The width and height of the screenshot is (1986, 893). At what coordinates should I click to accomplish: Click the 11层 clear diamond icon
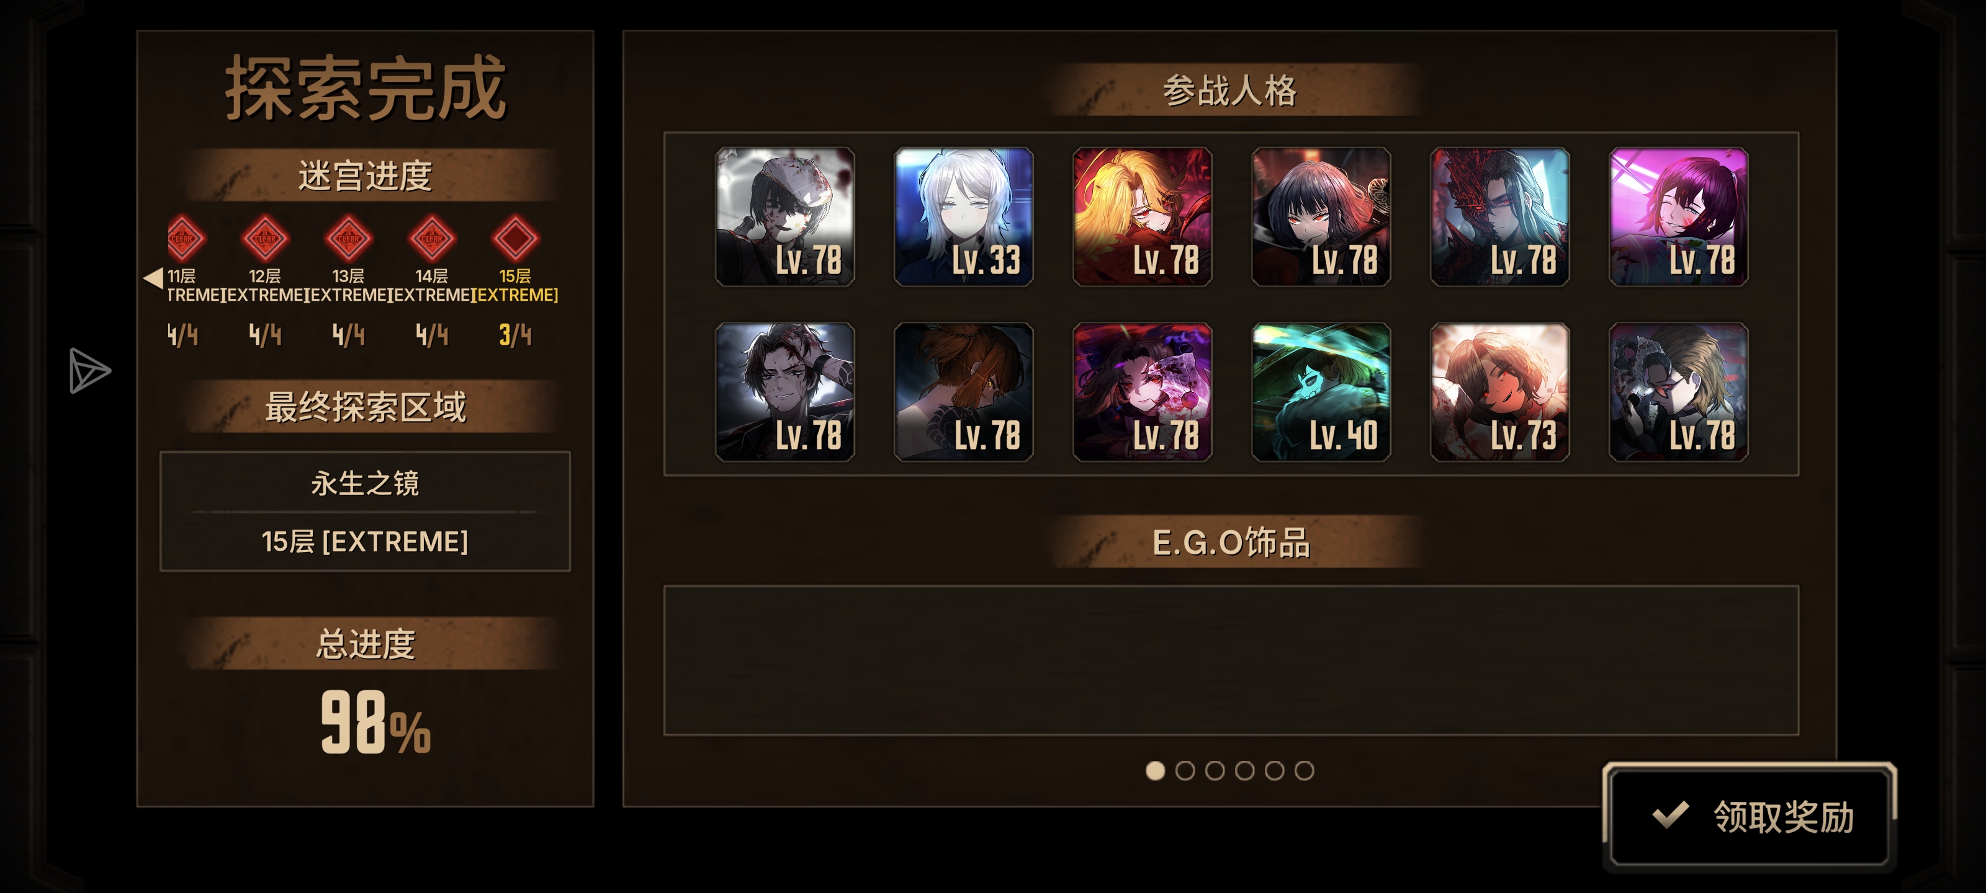click(184, 238)
